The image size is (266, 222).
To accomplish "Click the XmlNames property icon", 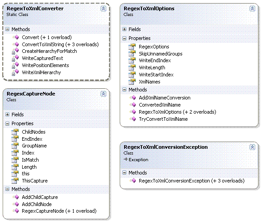I will [x=132, y=82].
